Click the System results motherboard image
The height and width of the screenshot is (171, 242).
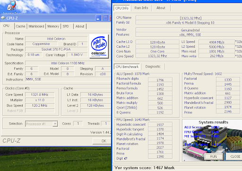[x=212, y=140]
